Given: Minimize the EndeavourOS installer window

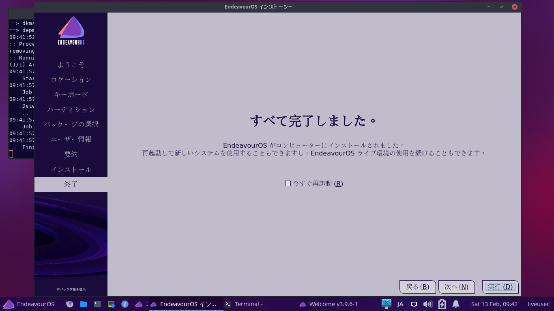Looking at the screenshot, I should (490, 7).
